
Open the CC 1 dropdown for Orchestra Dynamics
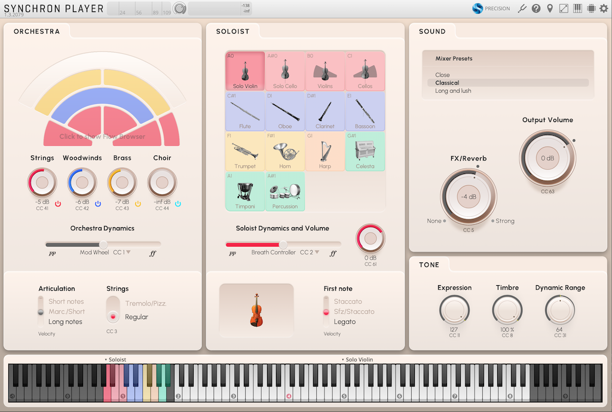122,252
